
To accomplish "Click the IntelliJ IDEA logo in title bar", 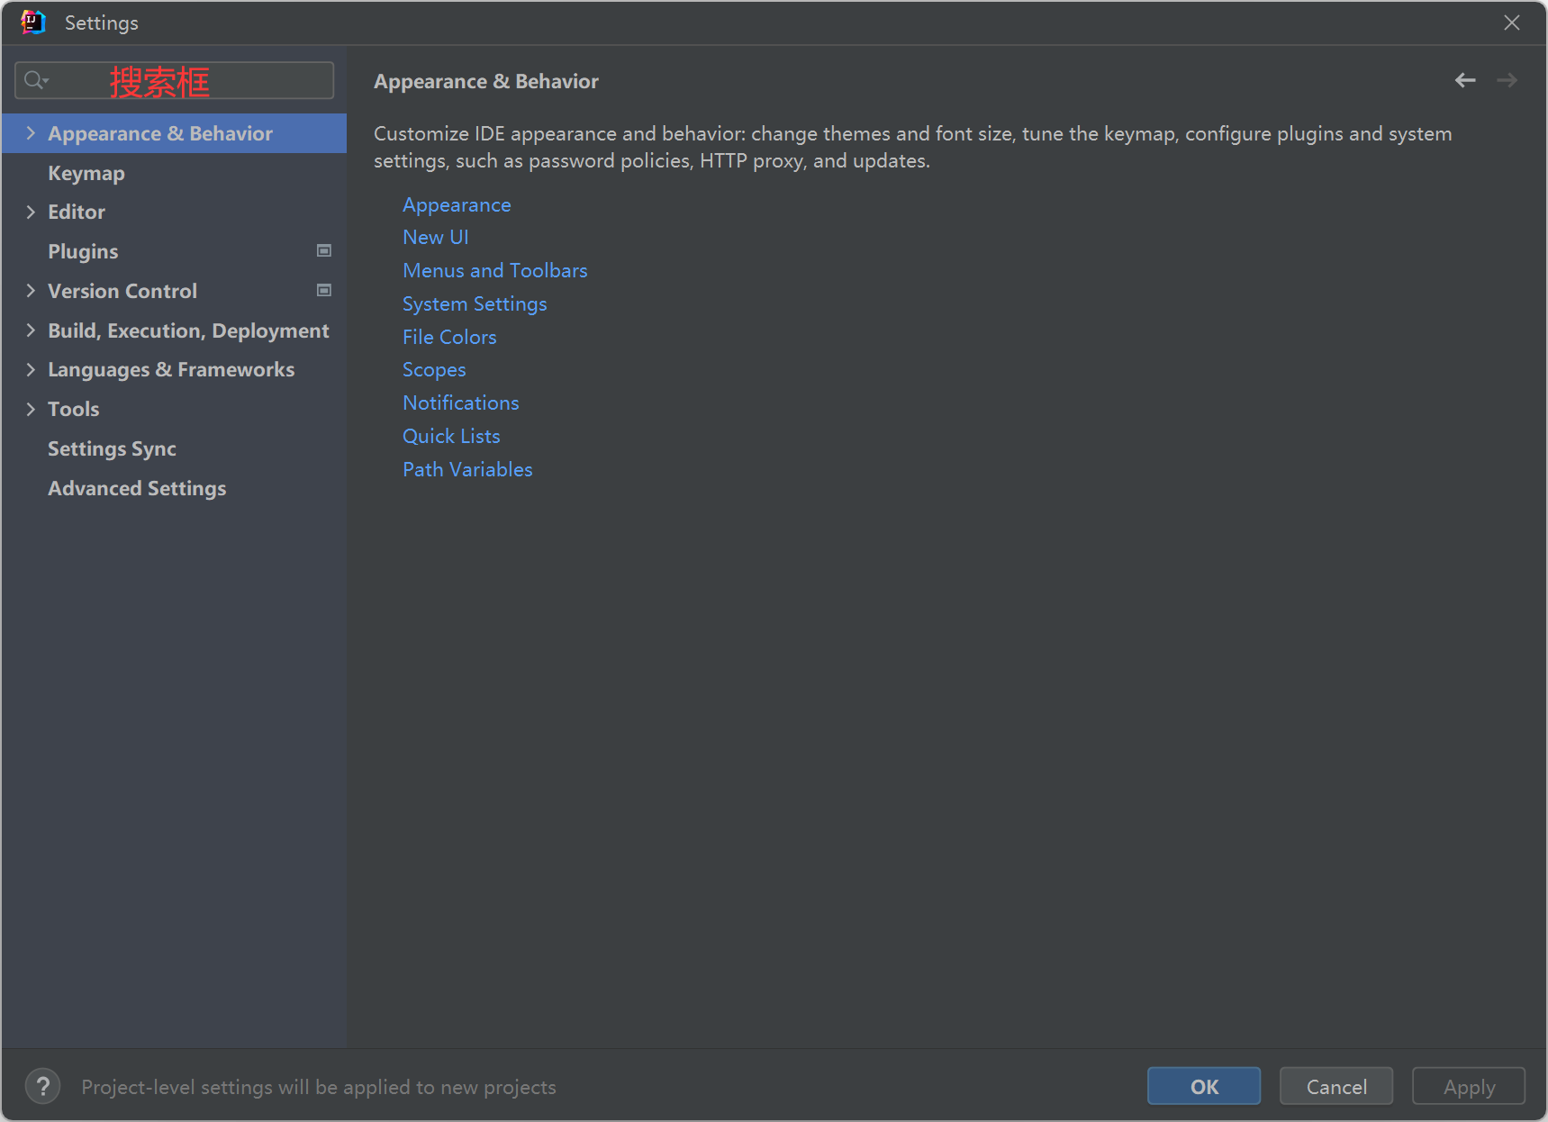I will pyautogui.click(x=33, y=23).
